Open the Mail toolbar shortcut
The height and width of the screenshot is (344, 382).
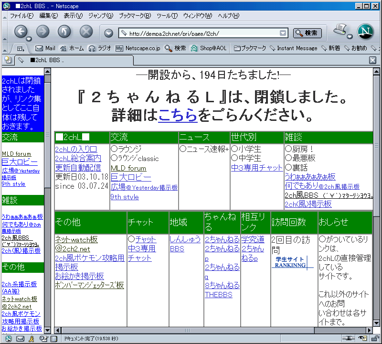pyautogui.click(x=45, y=48)
